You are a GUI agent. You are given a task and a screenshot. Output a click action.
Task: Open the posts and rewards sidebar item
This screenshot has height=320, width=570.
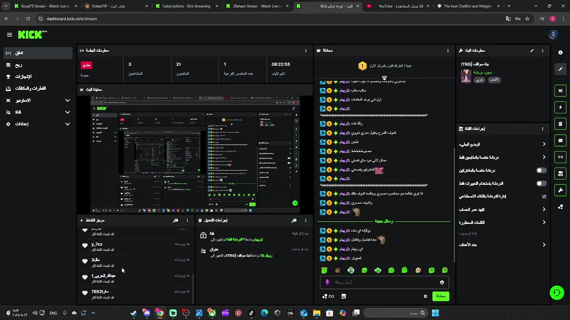tap(38, 88)
